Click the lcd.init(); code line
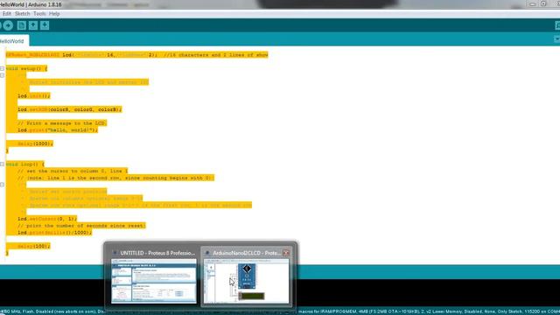Viewport: 560px width, 315px height. pos(34,95)
